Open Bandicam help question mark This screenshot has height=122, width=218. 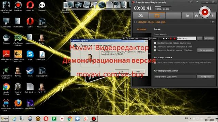click(197, 2)
